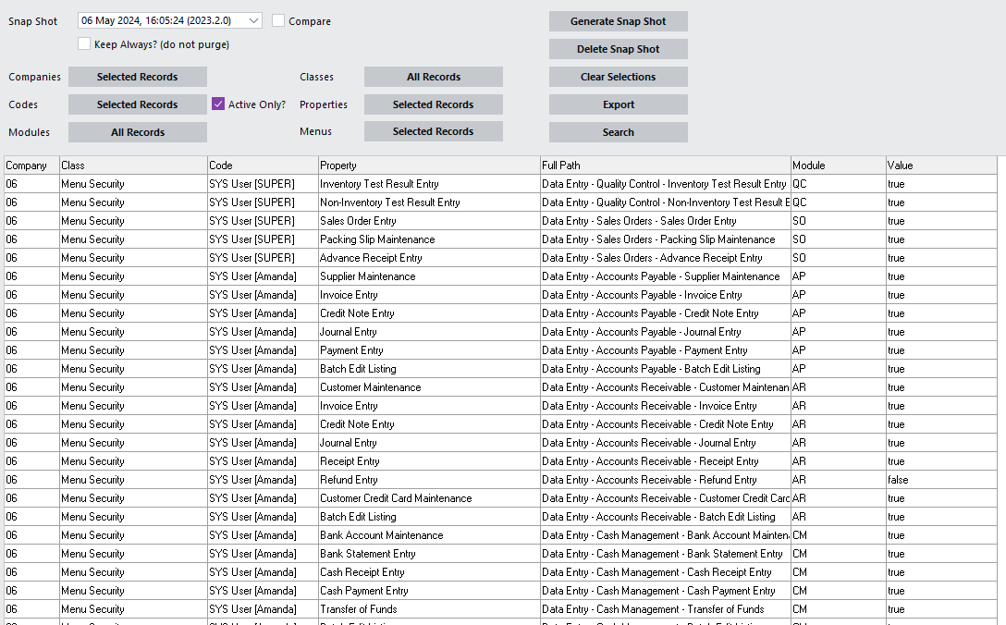1006x625 pixels.
Task: Click SYS User [SUPER] in Sales Order Entry row
Action: click(x=263, y=221)
